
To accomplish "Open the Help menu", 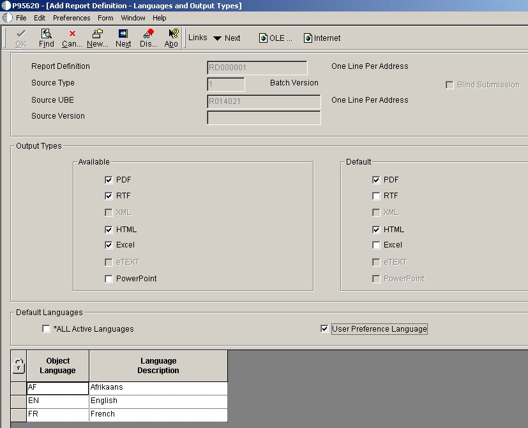I will coord(159,18).
